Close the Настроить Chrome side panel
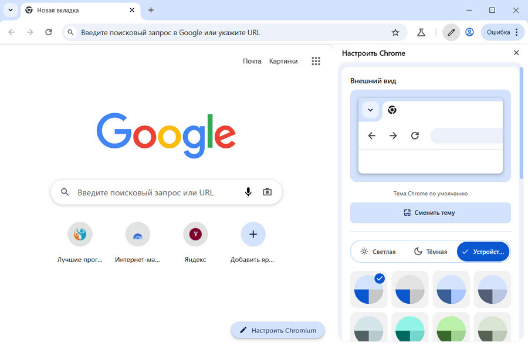Screen dimensions: 528x346 tap(516, 53)
